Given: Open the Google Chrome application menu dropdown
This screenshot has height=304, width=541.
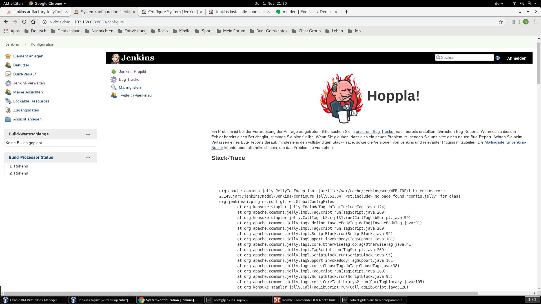Looking at the screenshot, I should pos(47,3).
